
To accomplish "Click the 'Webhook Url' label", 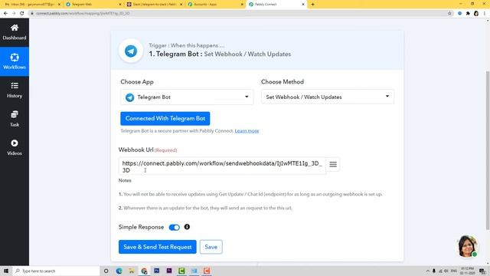I will click(136, 150).
